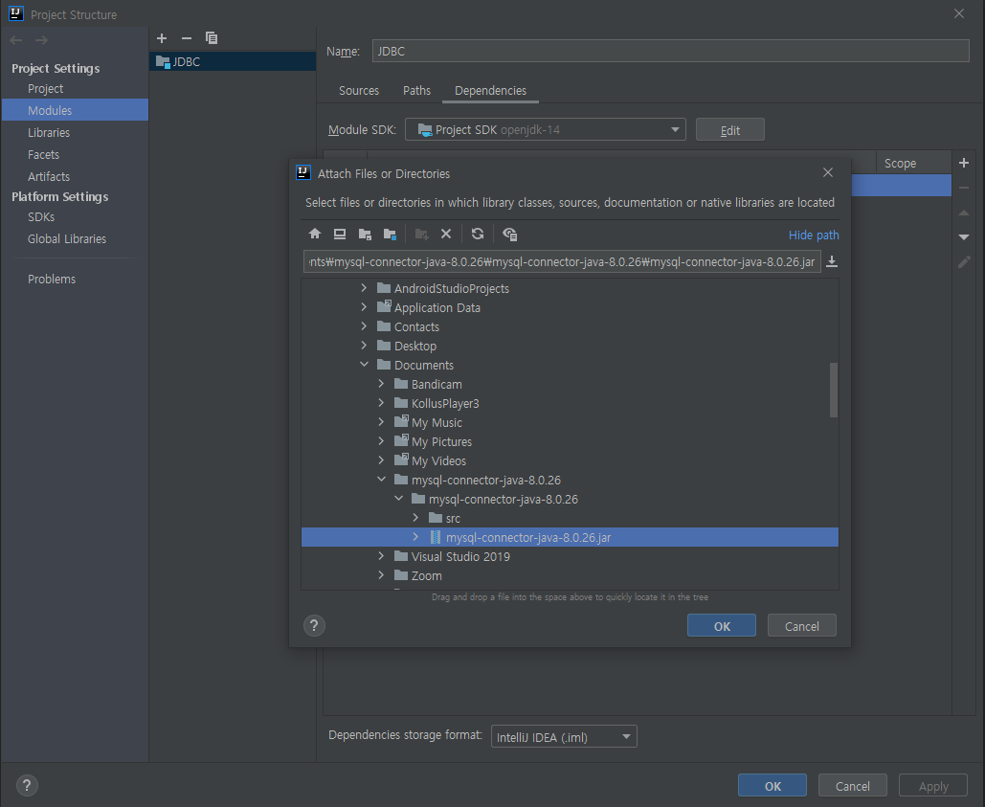This screenshot has width=985, height=807.
Task: Go to home directory in file chooser
Action: 315,235
